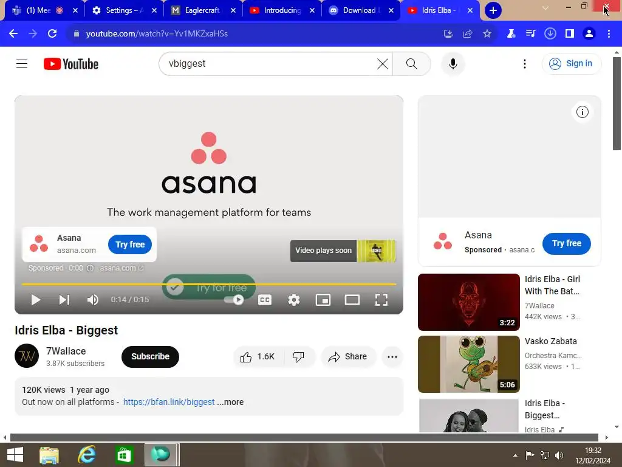Mute the video player volume
This screenshot has width=622, height=467.
[93, 300]
